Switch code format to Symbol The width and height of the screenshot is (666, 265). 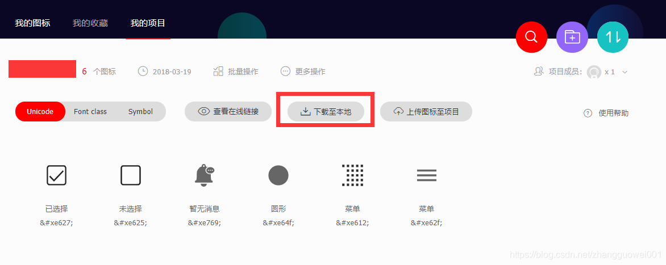140,112
